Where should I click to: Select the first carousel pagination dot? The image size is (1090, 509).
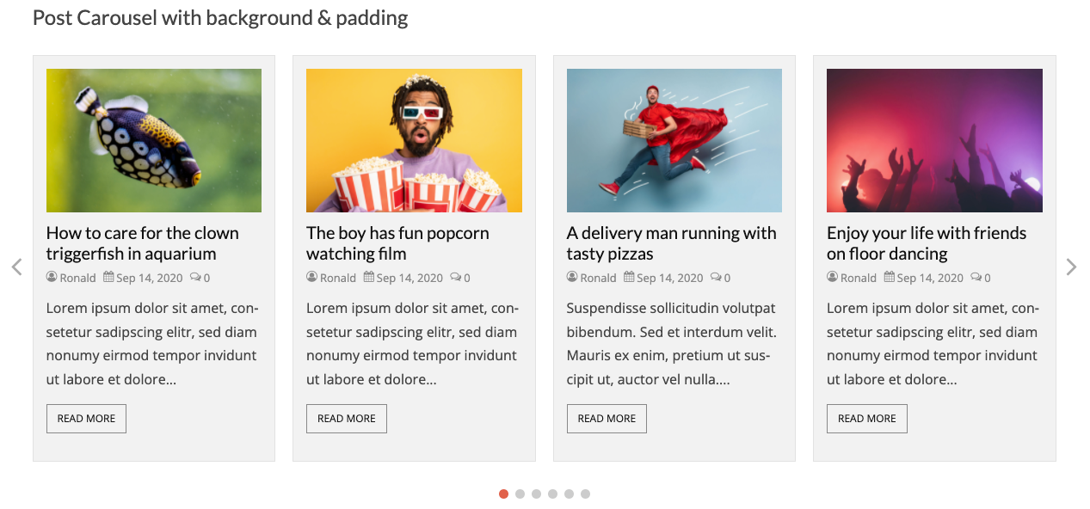(503, 494)
